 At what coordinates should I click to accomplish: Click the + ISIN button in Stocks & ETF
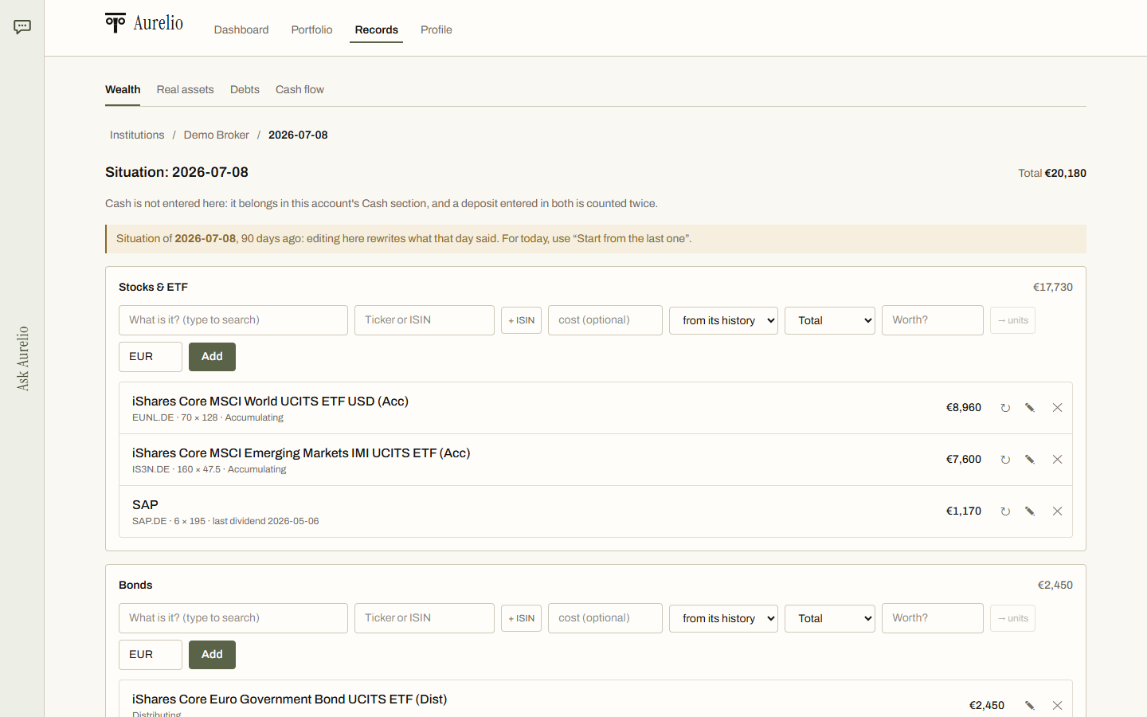(521, 320)
